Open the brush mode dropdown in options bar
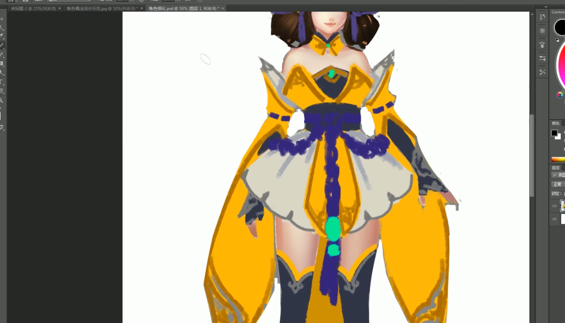 (x=68, y=1)
